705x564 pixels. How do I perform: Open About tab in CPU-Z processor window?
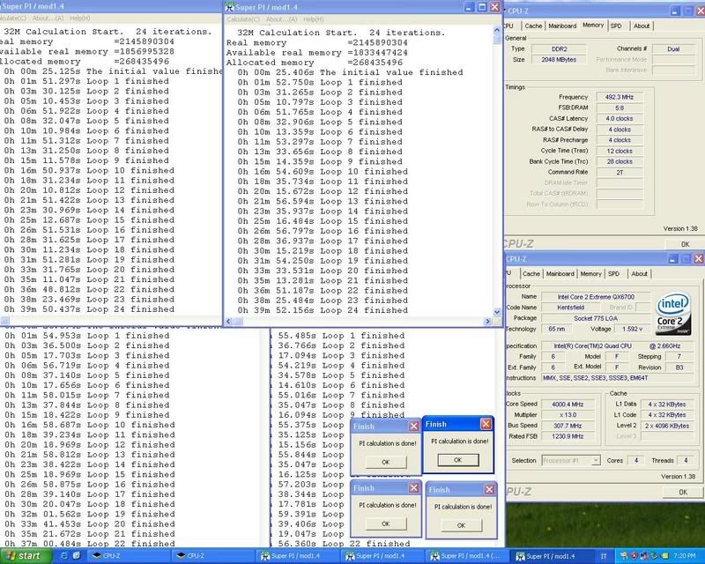click(x=639, y=273)
